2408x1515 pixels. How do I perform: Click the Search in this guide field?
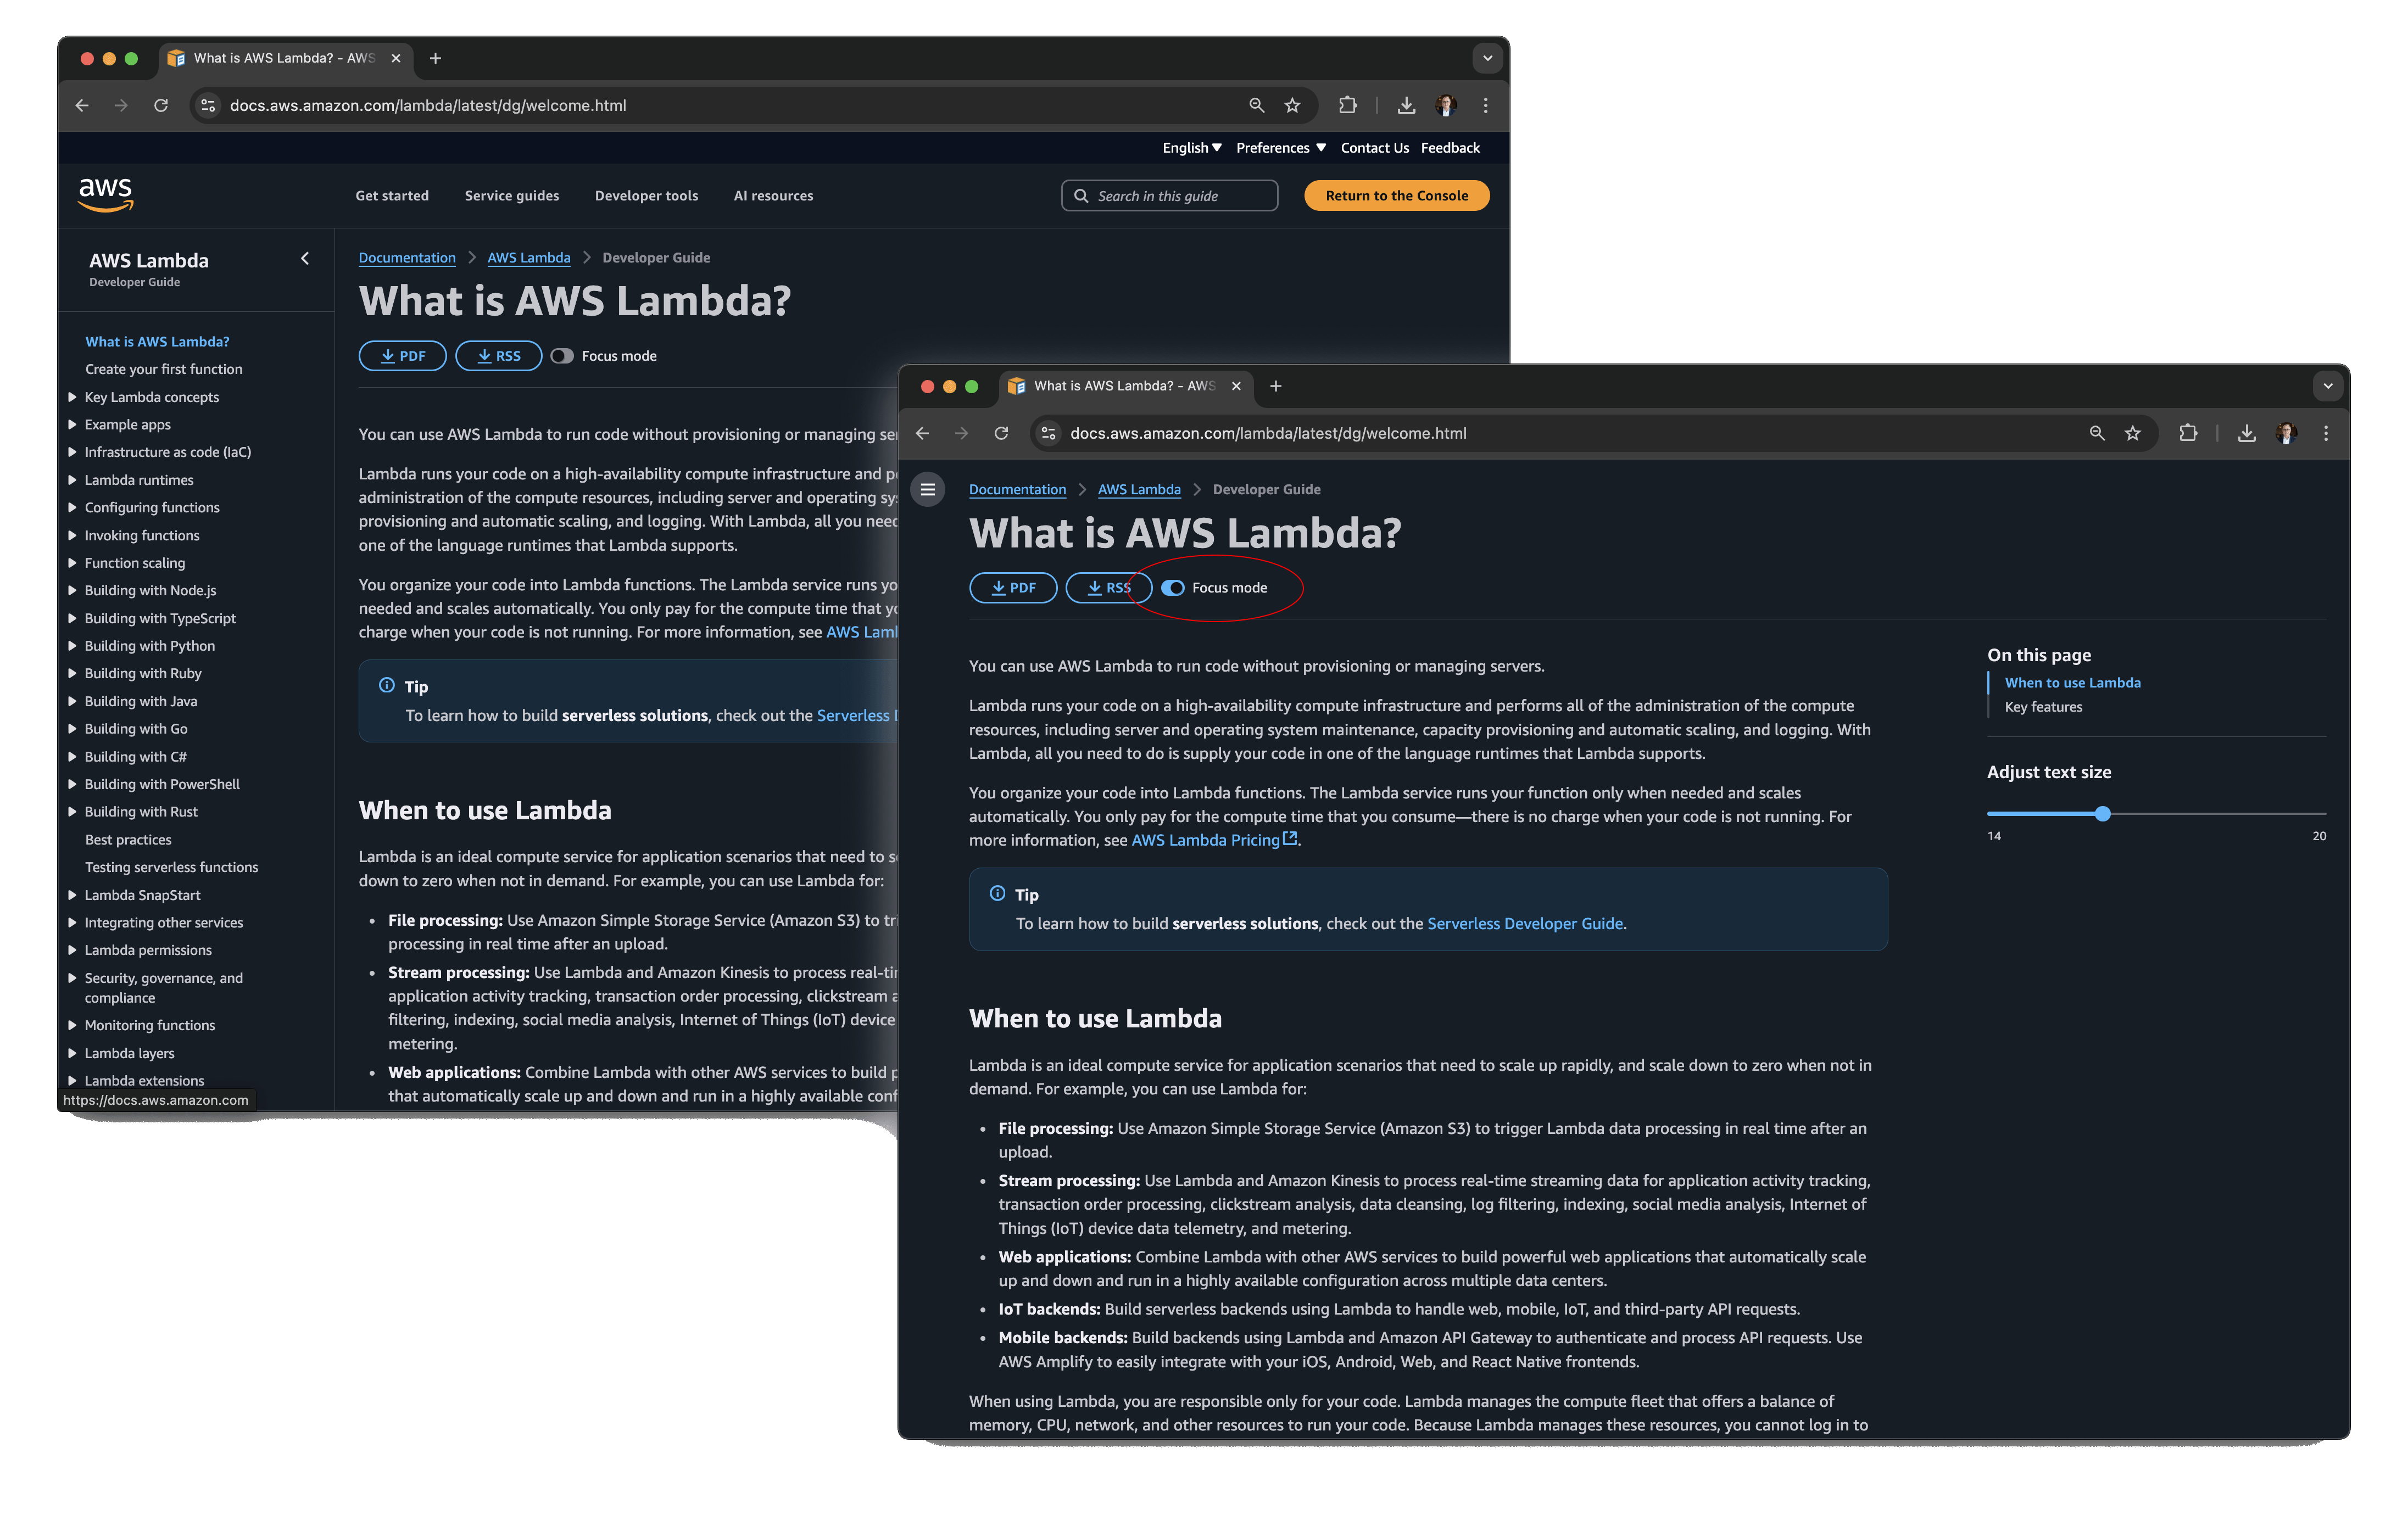coord(1168,195)
